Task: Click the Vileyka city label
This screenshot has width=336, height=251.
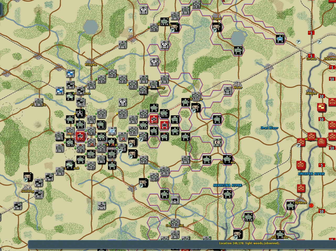Action: coord(91,65)
